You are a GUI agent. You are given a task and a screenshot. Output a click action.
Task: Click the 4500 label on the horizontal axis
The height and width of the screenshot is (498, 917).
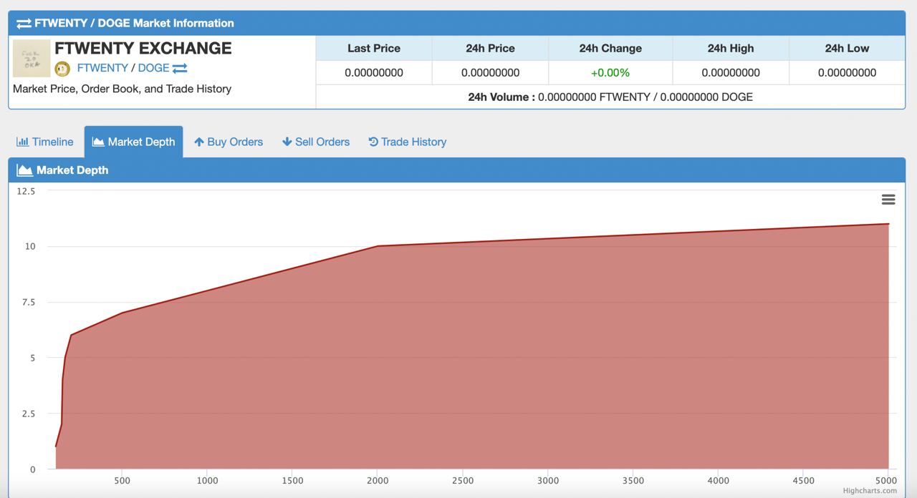804,481
